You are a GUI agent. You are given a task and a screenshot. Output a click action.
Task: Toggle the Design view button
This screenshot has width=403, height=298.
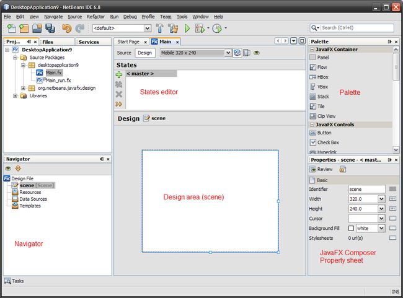(x=144, y=53)
